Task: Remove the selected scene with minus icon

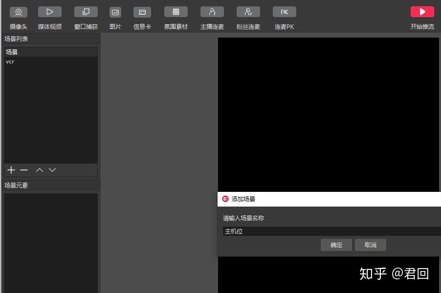Action: pyautogui.click(x=24, y=170)
